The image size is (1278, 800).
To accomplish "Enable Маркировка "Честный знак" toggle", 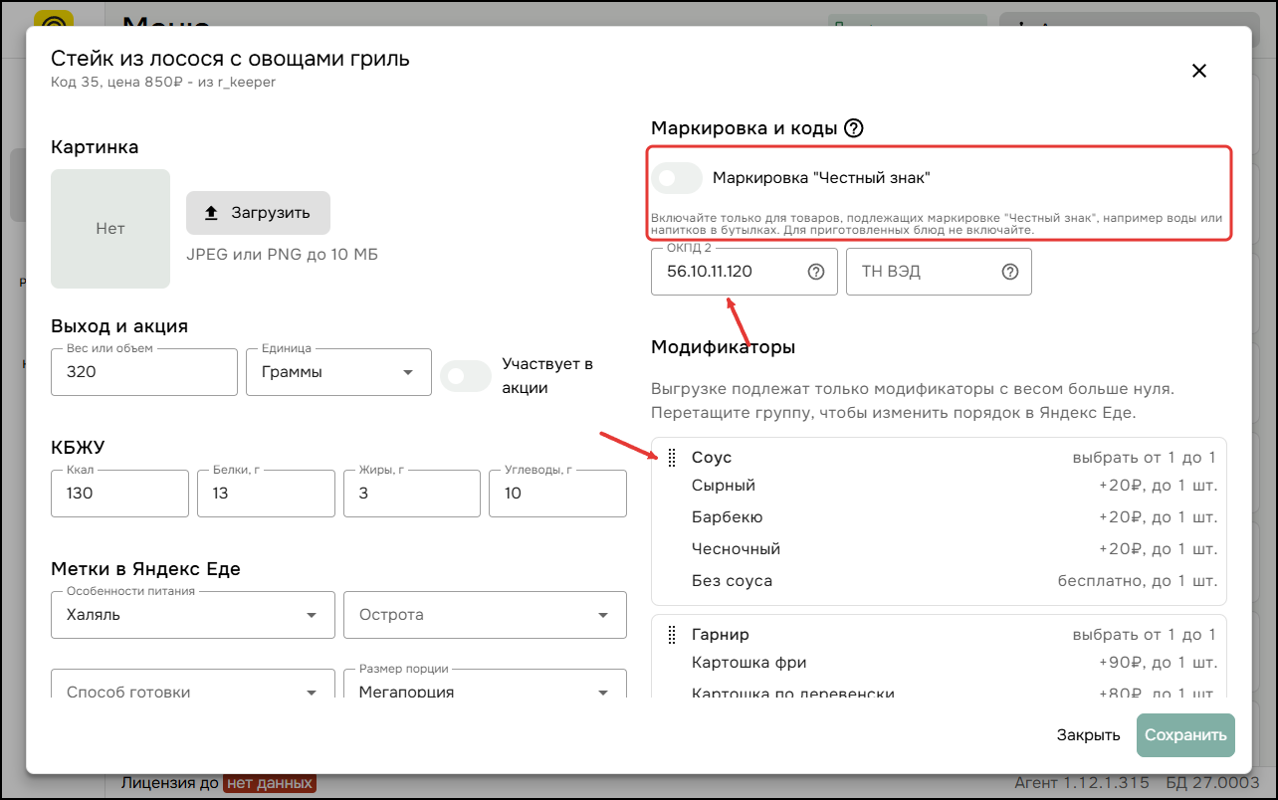I will 678,178.
